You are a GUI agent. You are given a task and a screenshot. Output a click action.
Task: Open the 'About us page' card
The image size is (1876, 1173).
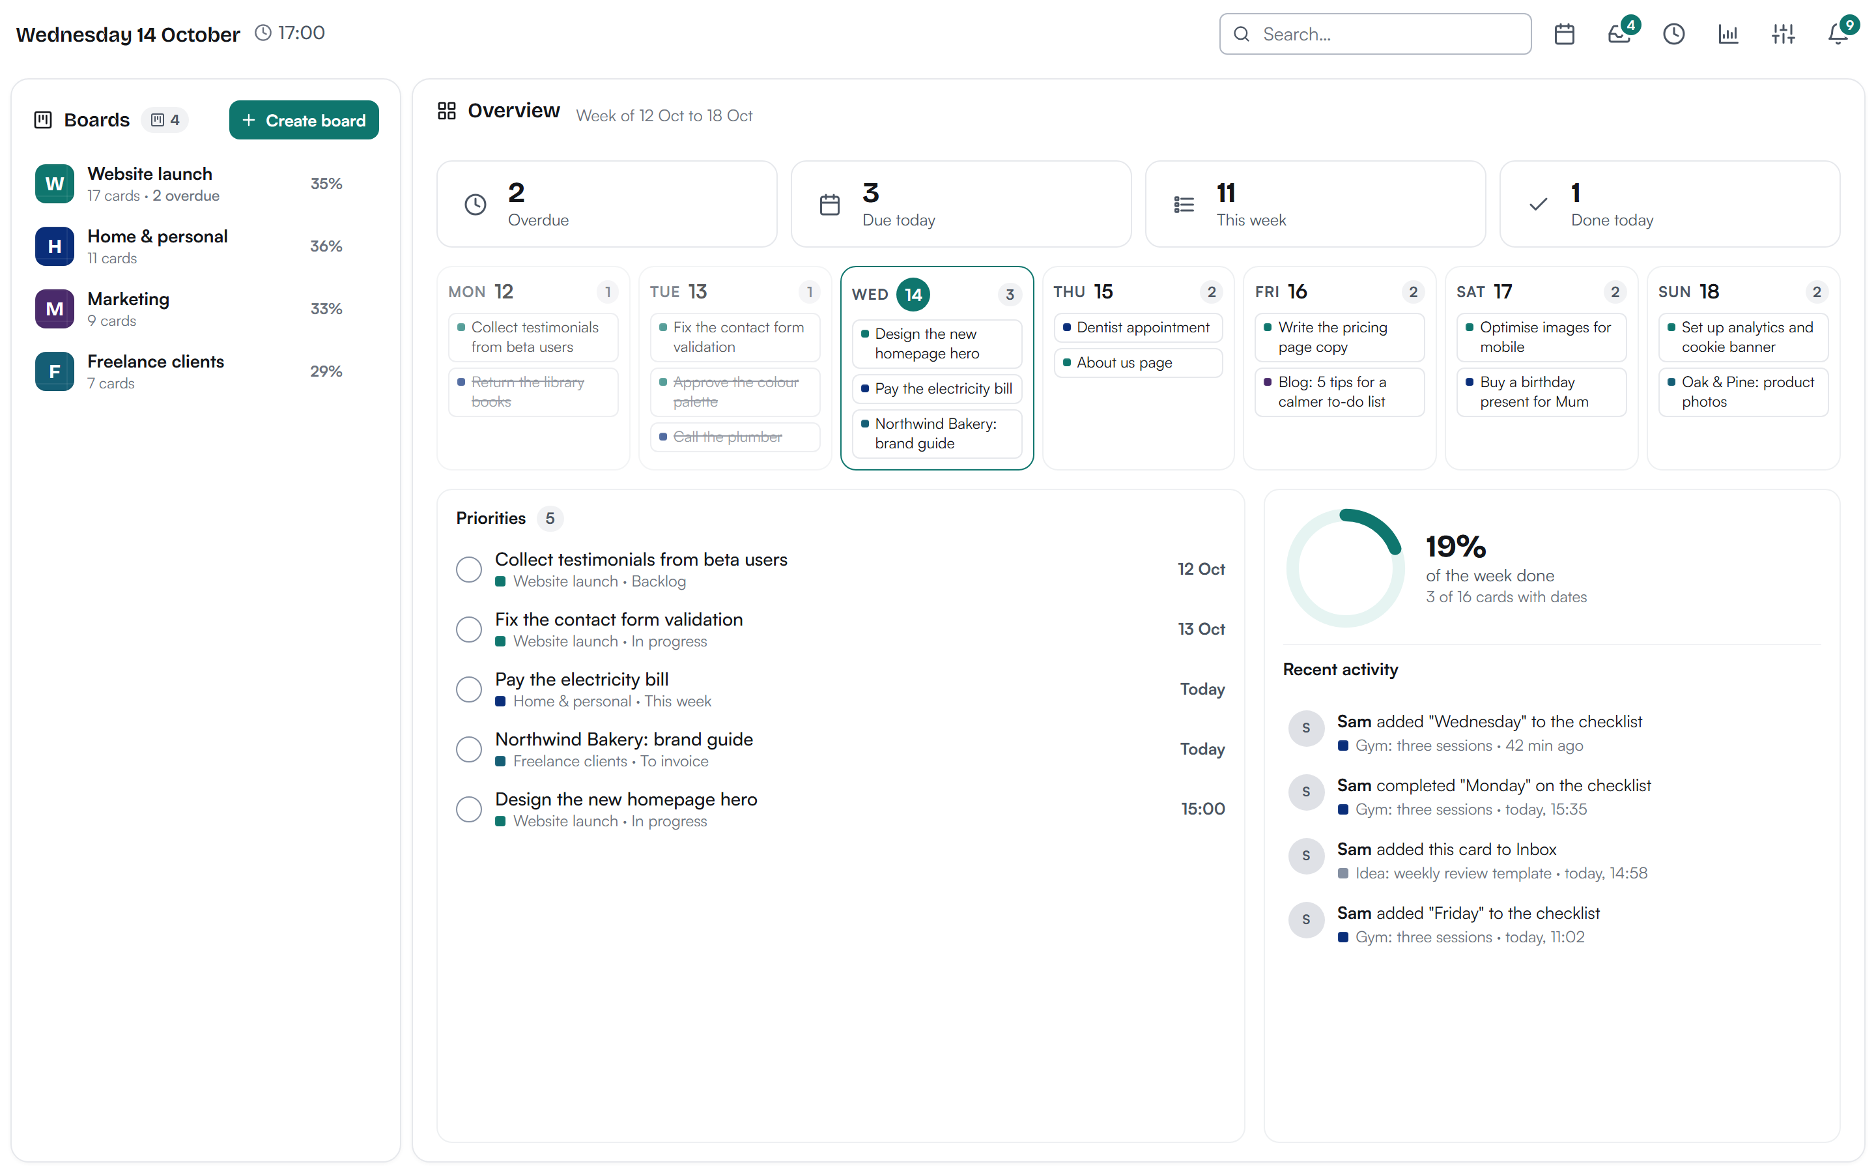1138,362
